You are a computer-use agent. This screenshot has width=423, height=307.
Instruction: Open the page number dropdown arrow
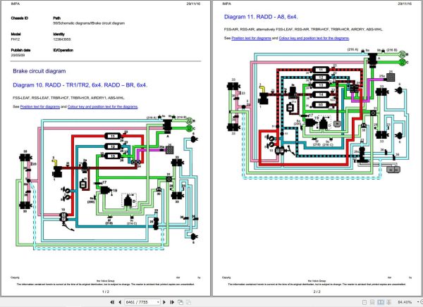coord(158,302)
